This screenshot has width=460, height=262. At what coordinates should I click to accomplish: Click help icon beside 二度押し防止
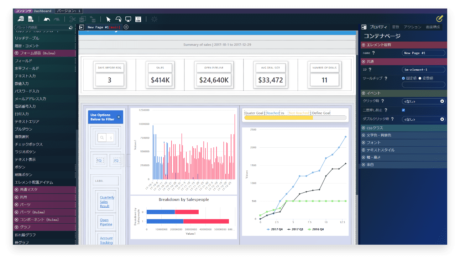point(386,110)
